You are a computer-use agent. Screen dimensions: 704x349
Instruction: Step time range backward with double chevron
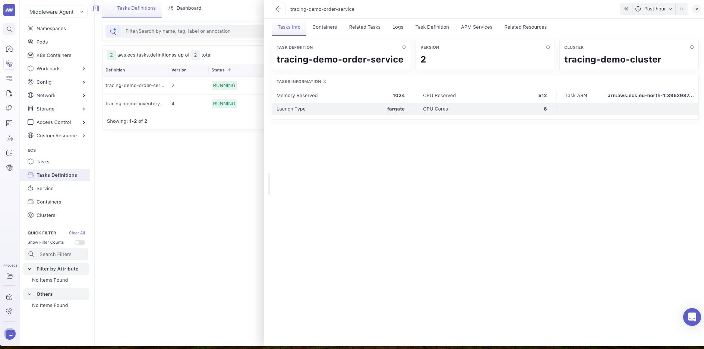626,9
